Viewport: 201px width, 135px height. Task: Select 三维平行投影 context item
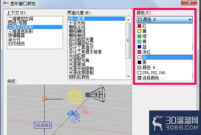tap(35, 27)
